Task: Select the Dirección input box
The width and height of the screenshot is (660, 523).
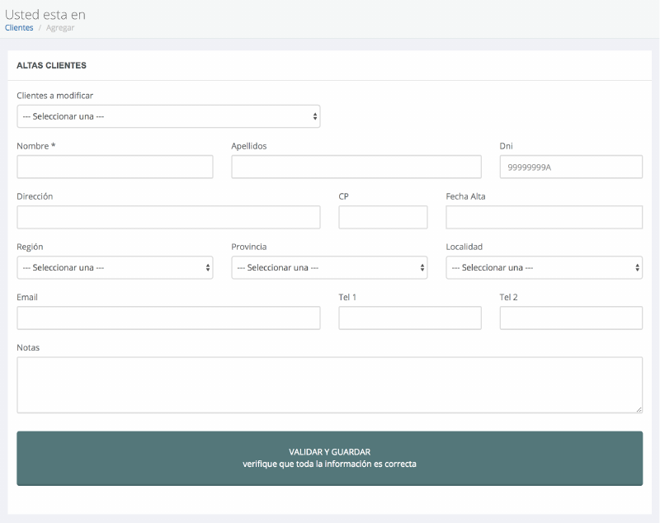Action: pos(168,217)
